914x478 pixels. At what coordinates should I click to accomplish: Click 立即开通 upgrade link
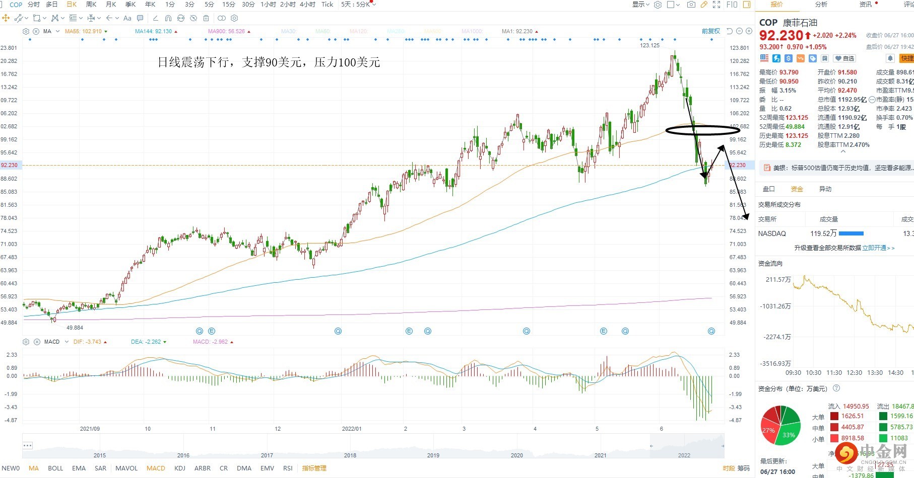pos(878,248)
